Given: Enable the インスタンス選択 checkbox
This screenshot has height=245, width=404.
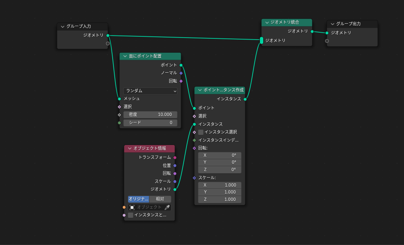Looking at the screenshot, I should click(x=201, y=132).
